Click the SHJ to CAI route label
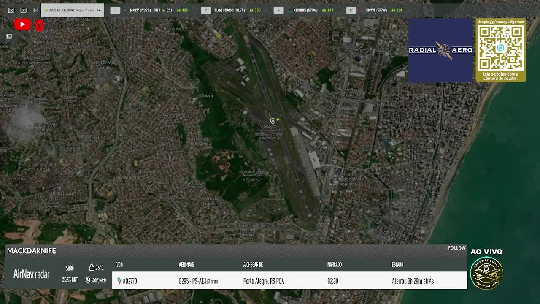 click(163, 10)
